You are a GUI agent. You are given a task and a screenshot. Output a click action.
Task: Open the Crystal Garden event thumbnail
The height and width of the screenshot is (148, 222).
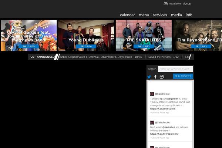(28, 36)
